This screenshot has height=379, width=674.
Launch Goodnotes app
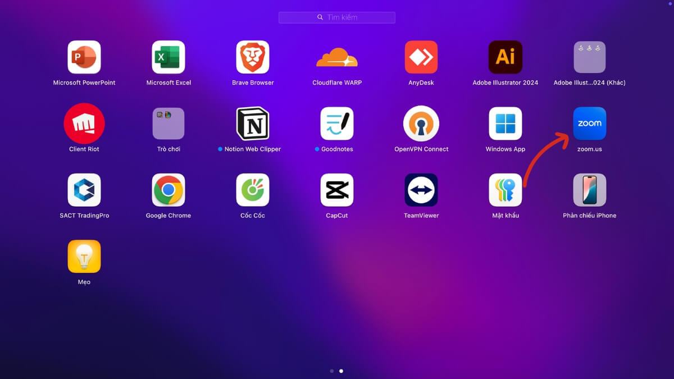[x=337, y=124]
